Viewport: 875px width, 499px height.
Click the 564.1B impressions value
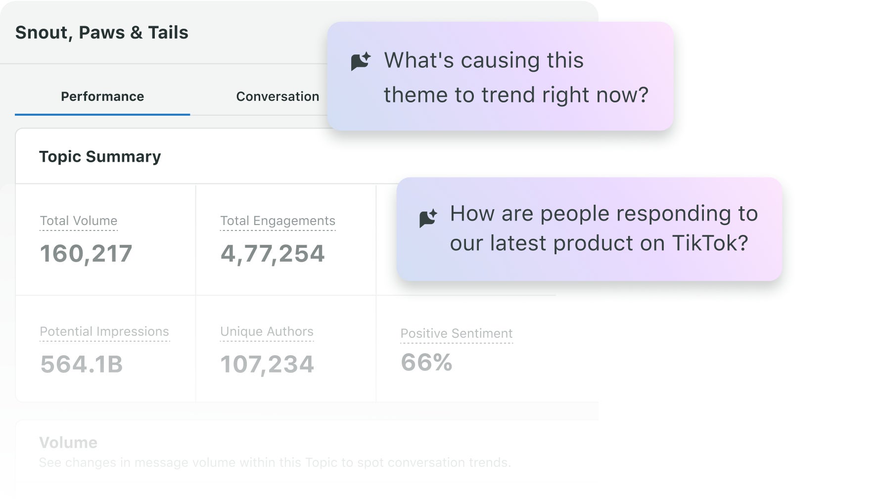(82, 364)
